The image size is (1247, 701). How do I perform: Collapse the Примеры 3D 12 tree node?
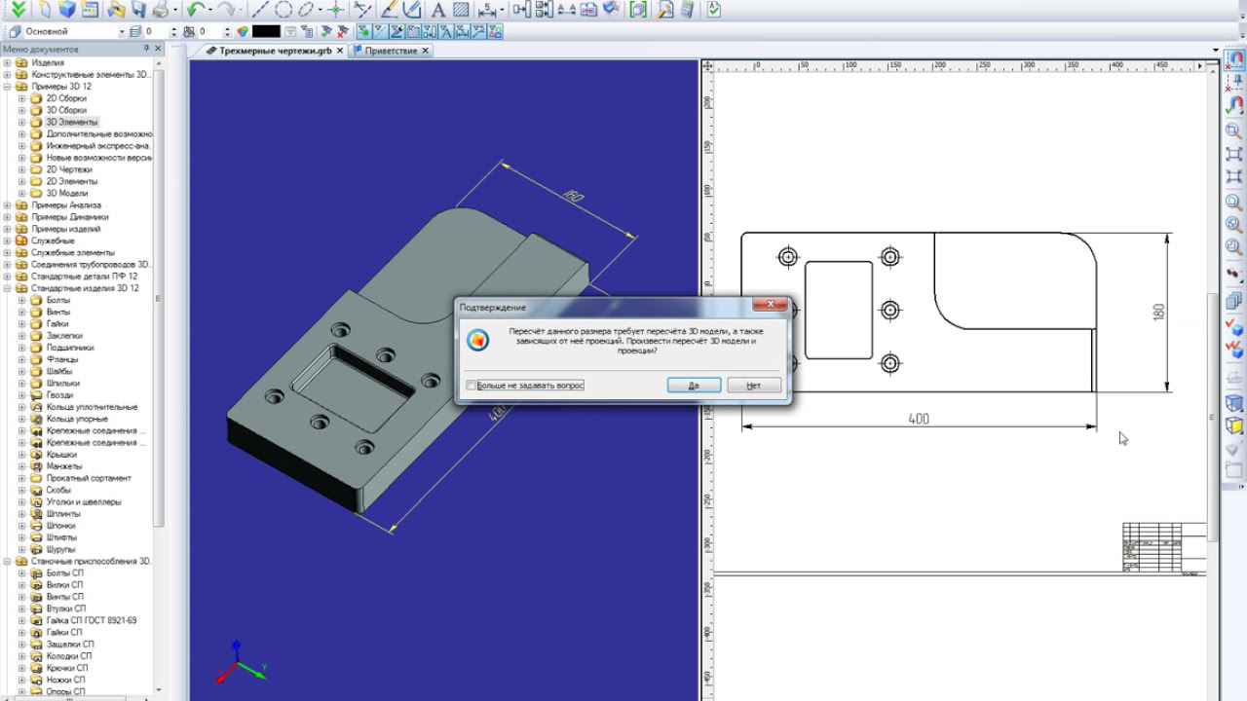click(7, 87)
